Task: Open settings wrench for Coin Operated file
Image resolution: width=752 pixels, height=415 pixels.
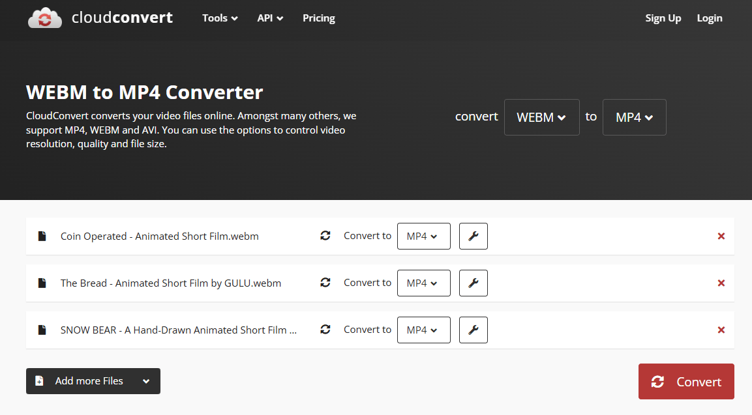Action: 474,236
